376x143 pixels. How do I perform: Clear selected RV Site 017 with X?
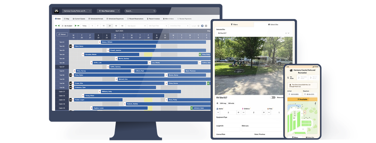tap(286, 33)
